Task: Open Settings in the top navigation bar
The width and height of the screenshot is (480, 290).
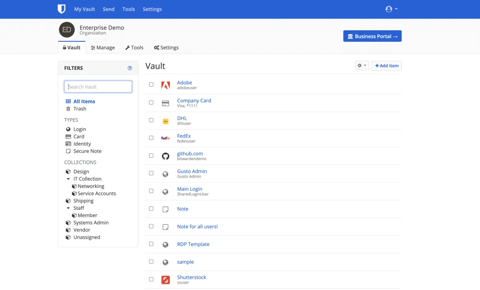Action: pos(152,9)
